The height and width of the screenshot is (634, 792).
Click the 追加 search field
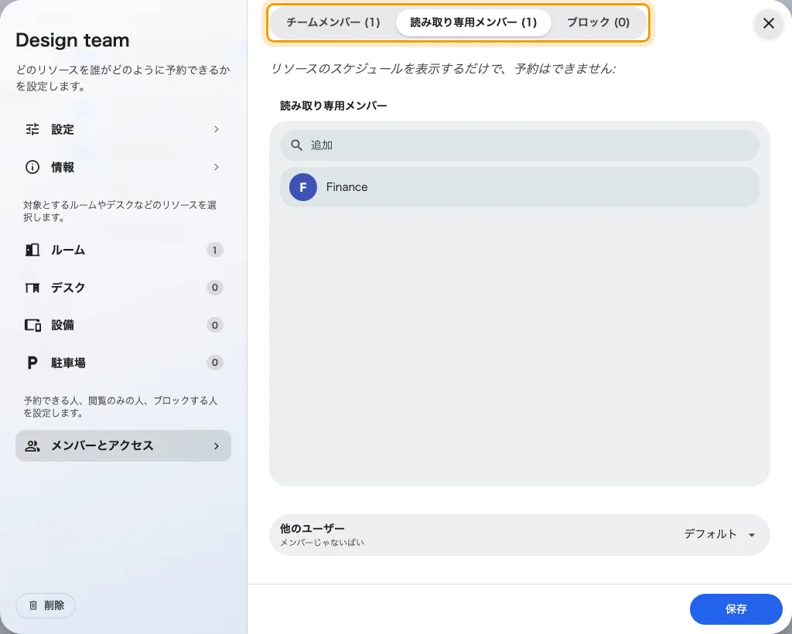click(x=519, y=145)
